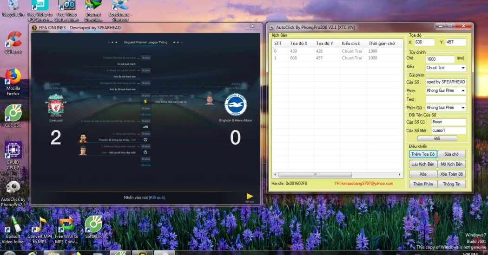
Task: Click the goal ball icon at 80 phút
Action: pyautogui.click(x=145, y=152)
